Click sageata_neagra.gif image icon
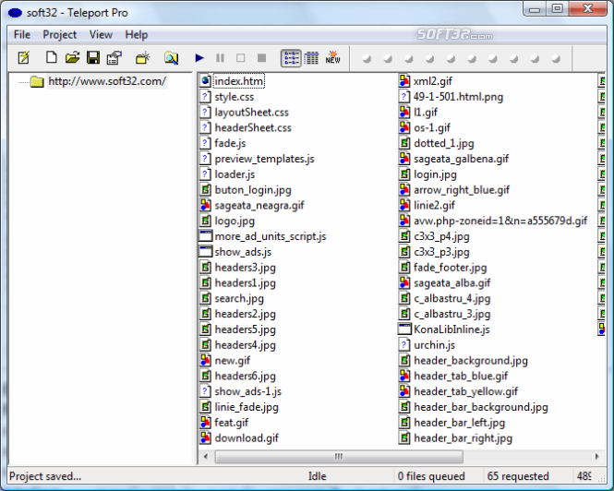 tap(206, 205)
